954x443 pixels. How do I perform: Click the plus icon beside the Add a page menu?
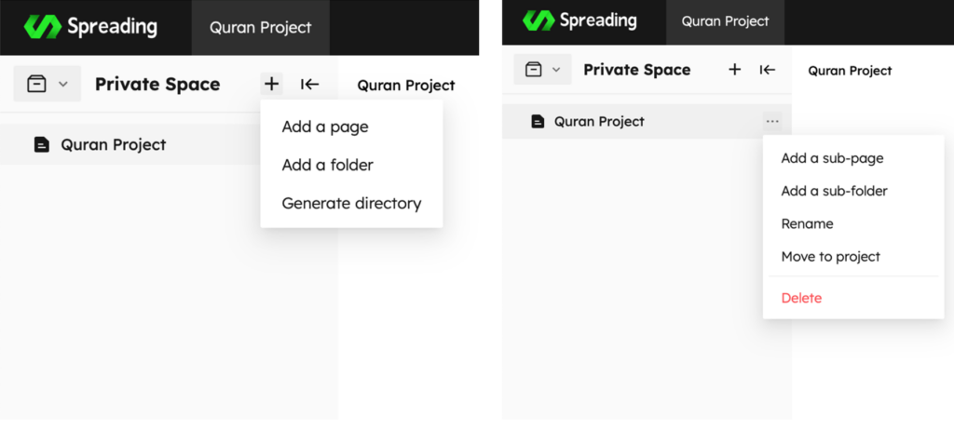[271, 84]
